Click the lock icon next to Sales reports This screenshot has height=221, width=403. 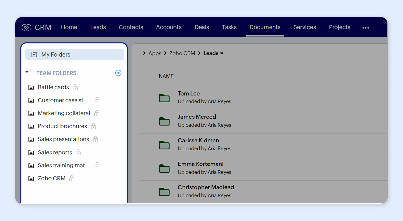(78, 152)
